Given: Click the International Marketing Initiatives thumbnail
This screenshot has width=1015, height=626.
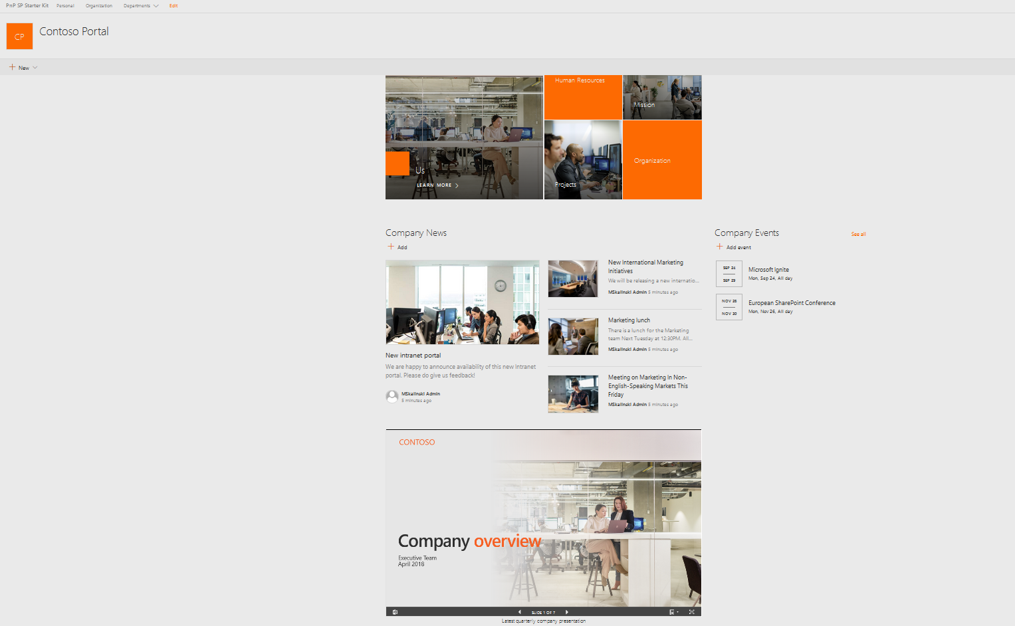Looking at the screenshot, I should pos(573,278).
